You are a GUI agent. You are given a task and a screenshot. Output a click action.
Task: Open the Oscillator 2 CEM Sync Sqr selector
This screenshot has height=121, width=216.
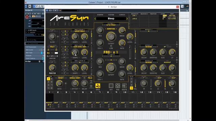click(80, 47)
